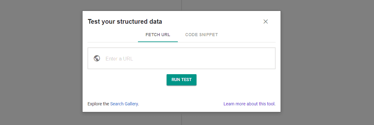Screen dimensions: 374x125
Task: Click the Explore the text label
Action: (98, 104)
